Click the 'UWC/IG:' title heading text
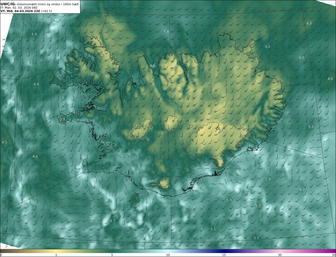Screen dimensions: 336x257 [8, 4]
